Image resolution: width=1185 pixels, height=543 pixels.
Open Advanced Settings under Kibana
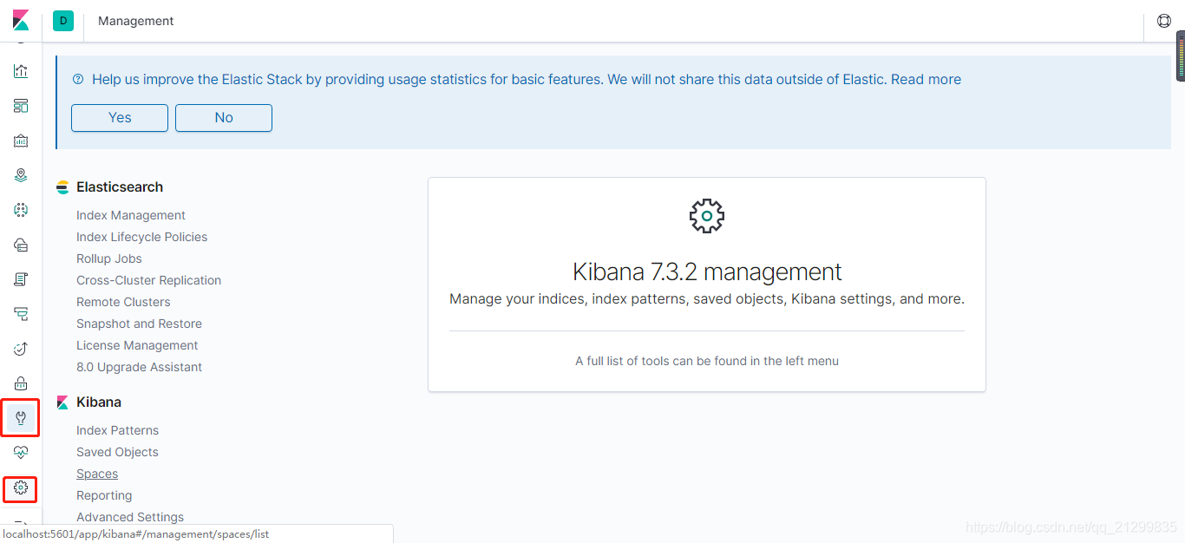(x=130, y=517)
